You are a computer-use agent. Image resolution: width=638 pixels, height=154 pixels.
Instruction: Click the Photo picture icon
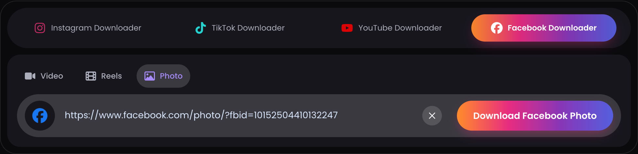click(150, 76)
